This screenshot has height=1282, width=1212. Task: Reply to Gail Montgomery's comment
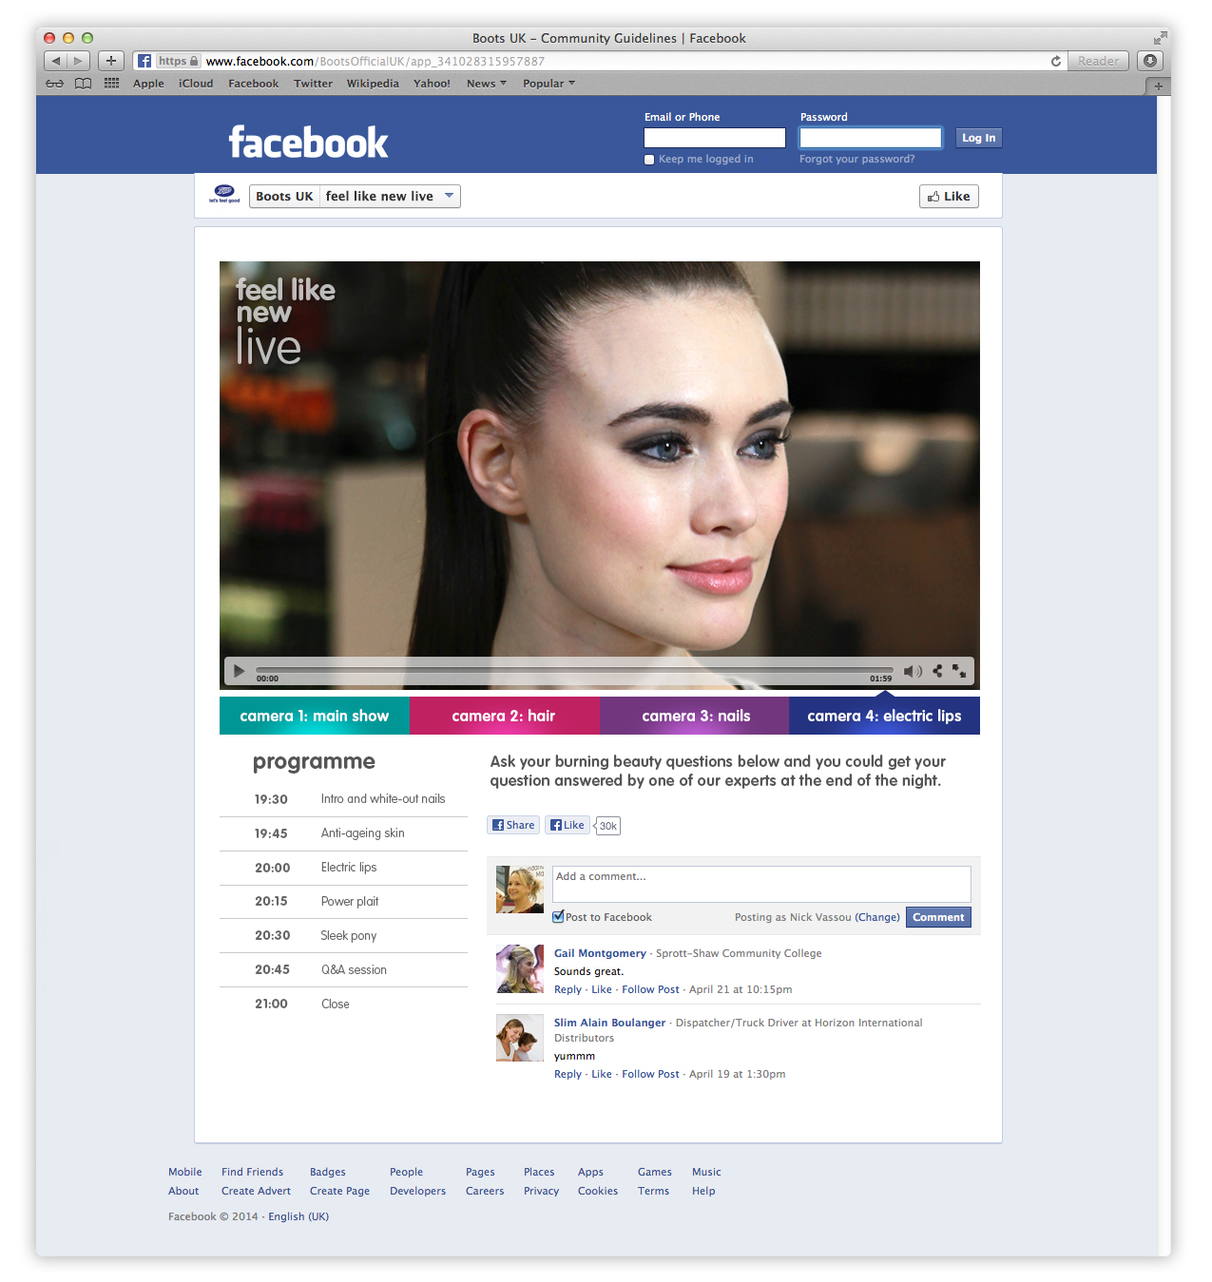coord(568,989)
